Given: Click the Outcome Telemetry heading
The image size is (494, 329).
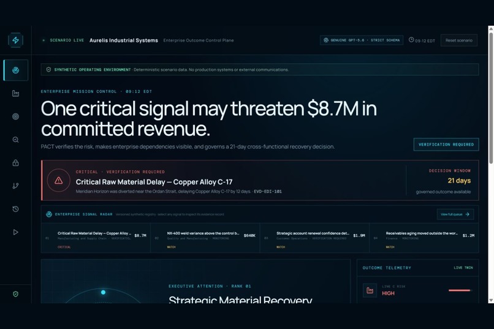Looking at the screenshot, I should pyautogui.click(x=387, y=268).
